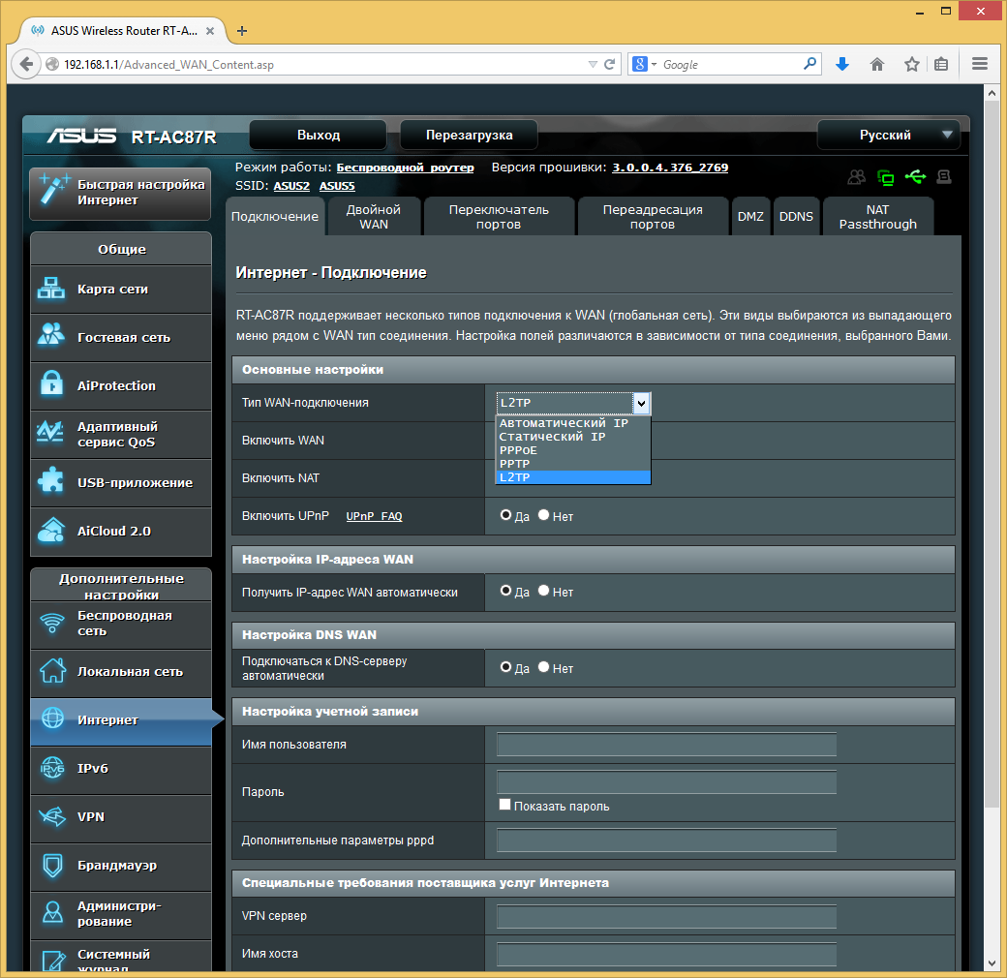Open Guest Network sidebar icon

point(50,335)
